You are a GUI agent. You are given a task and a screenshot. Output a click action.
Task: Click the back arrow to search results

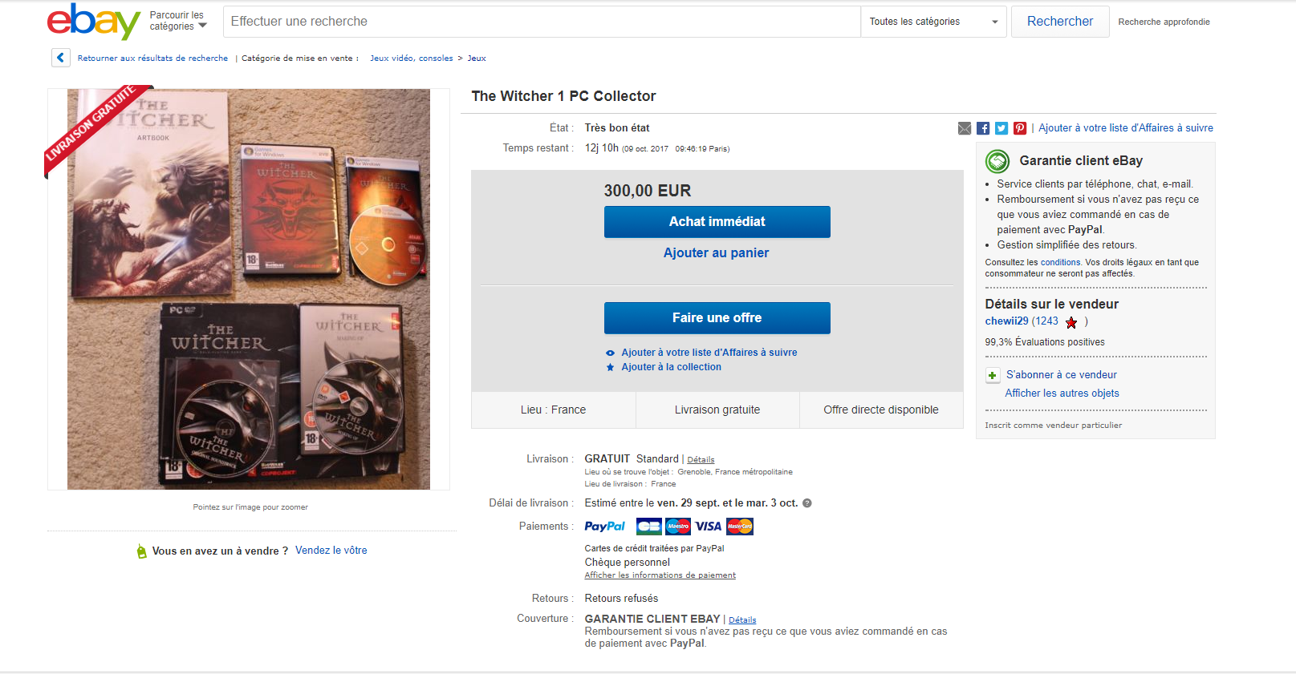(60, 58)
